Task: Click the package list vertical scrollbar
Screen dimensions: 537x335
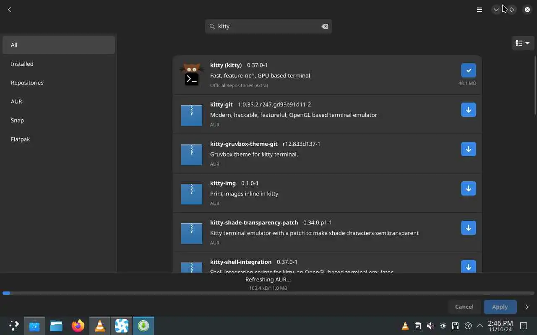Action: tap(535, 85)
